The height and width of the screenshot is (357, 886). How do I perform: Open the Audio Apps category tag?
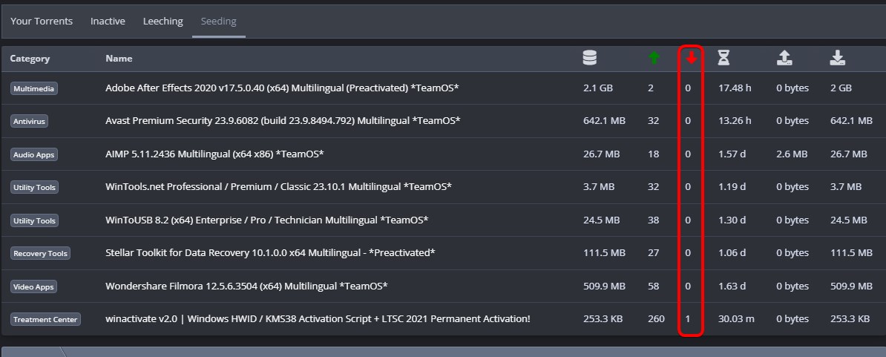(34, 155)
